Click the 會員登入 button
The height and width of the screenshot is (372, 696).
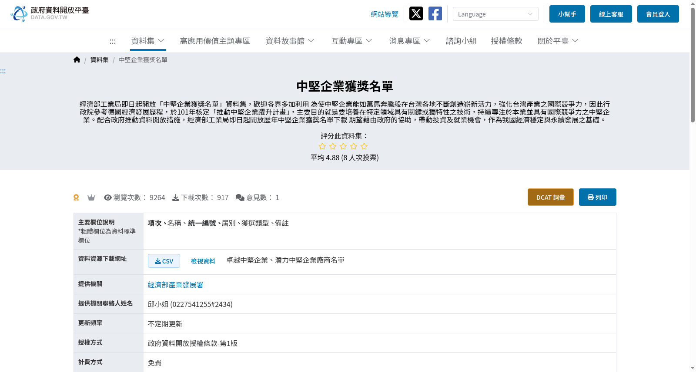coord(658,14)
